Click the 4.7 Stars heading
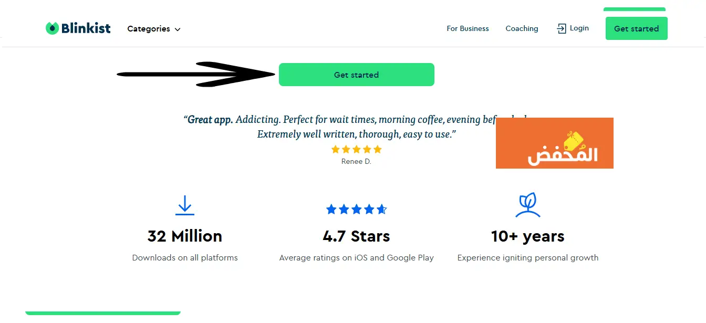Viewport: 706px width, 323px height. (356, 236)
